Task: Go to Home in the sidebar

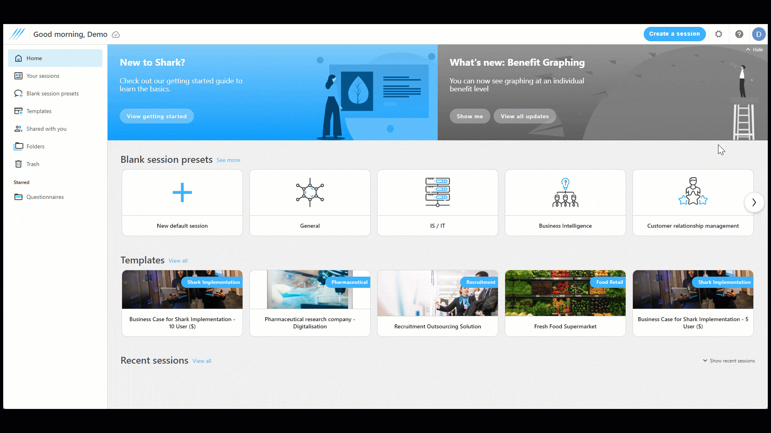Action: 55,58
